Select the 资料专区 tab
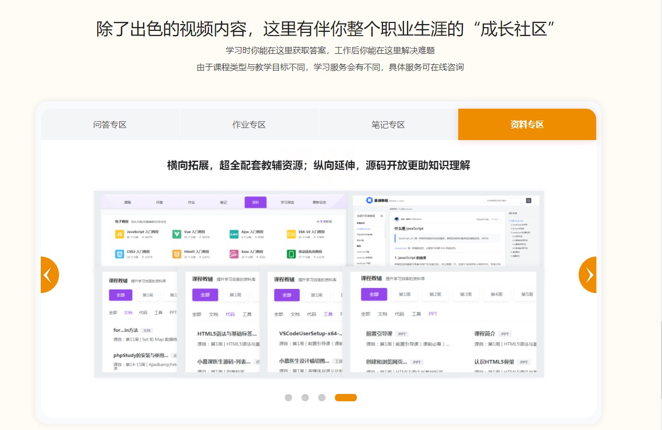The image size is (662, 430). click(527, 124)
